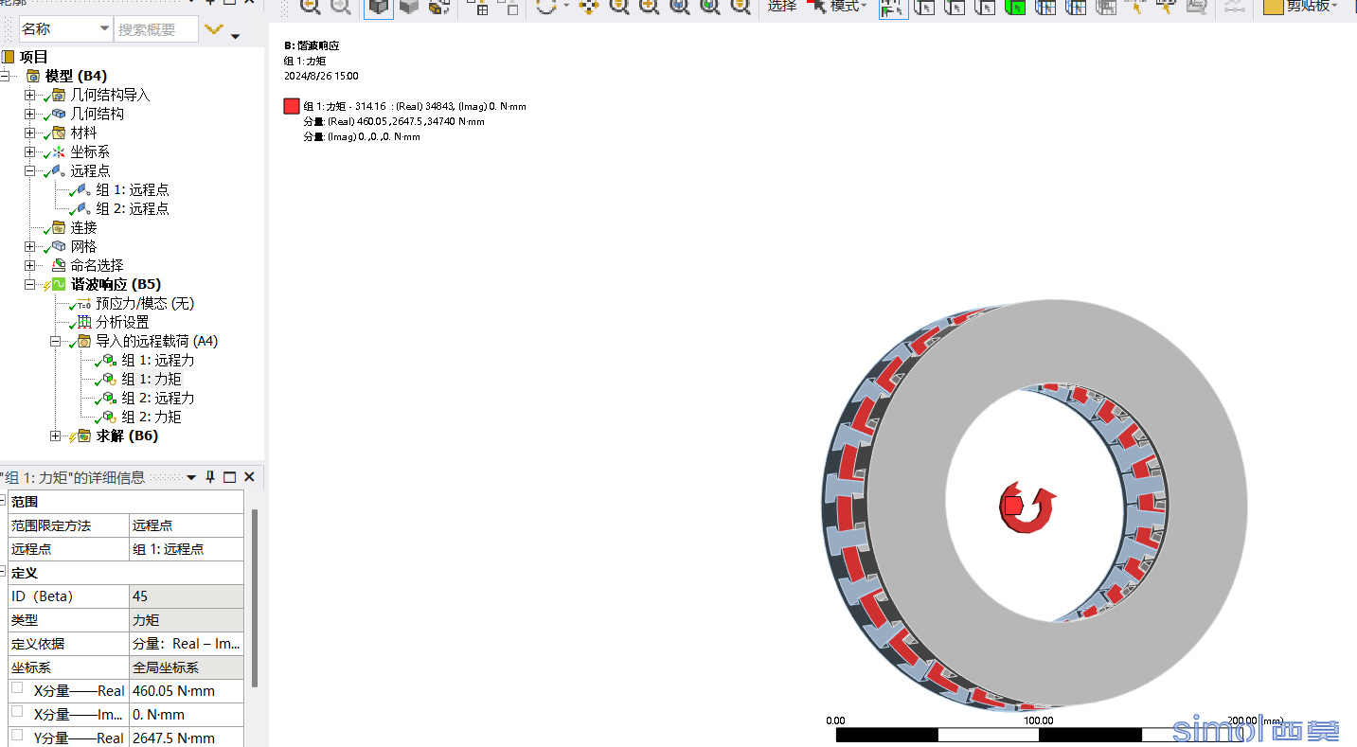Click the red moment arrow symbol on the model
1357x747 pixels.
1027,507
